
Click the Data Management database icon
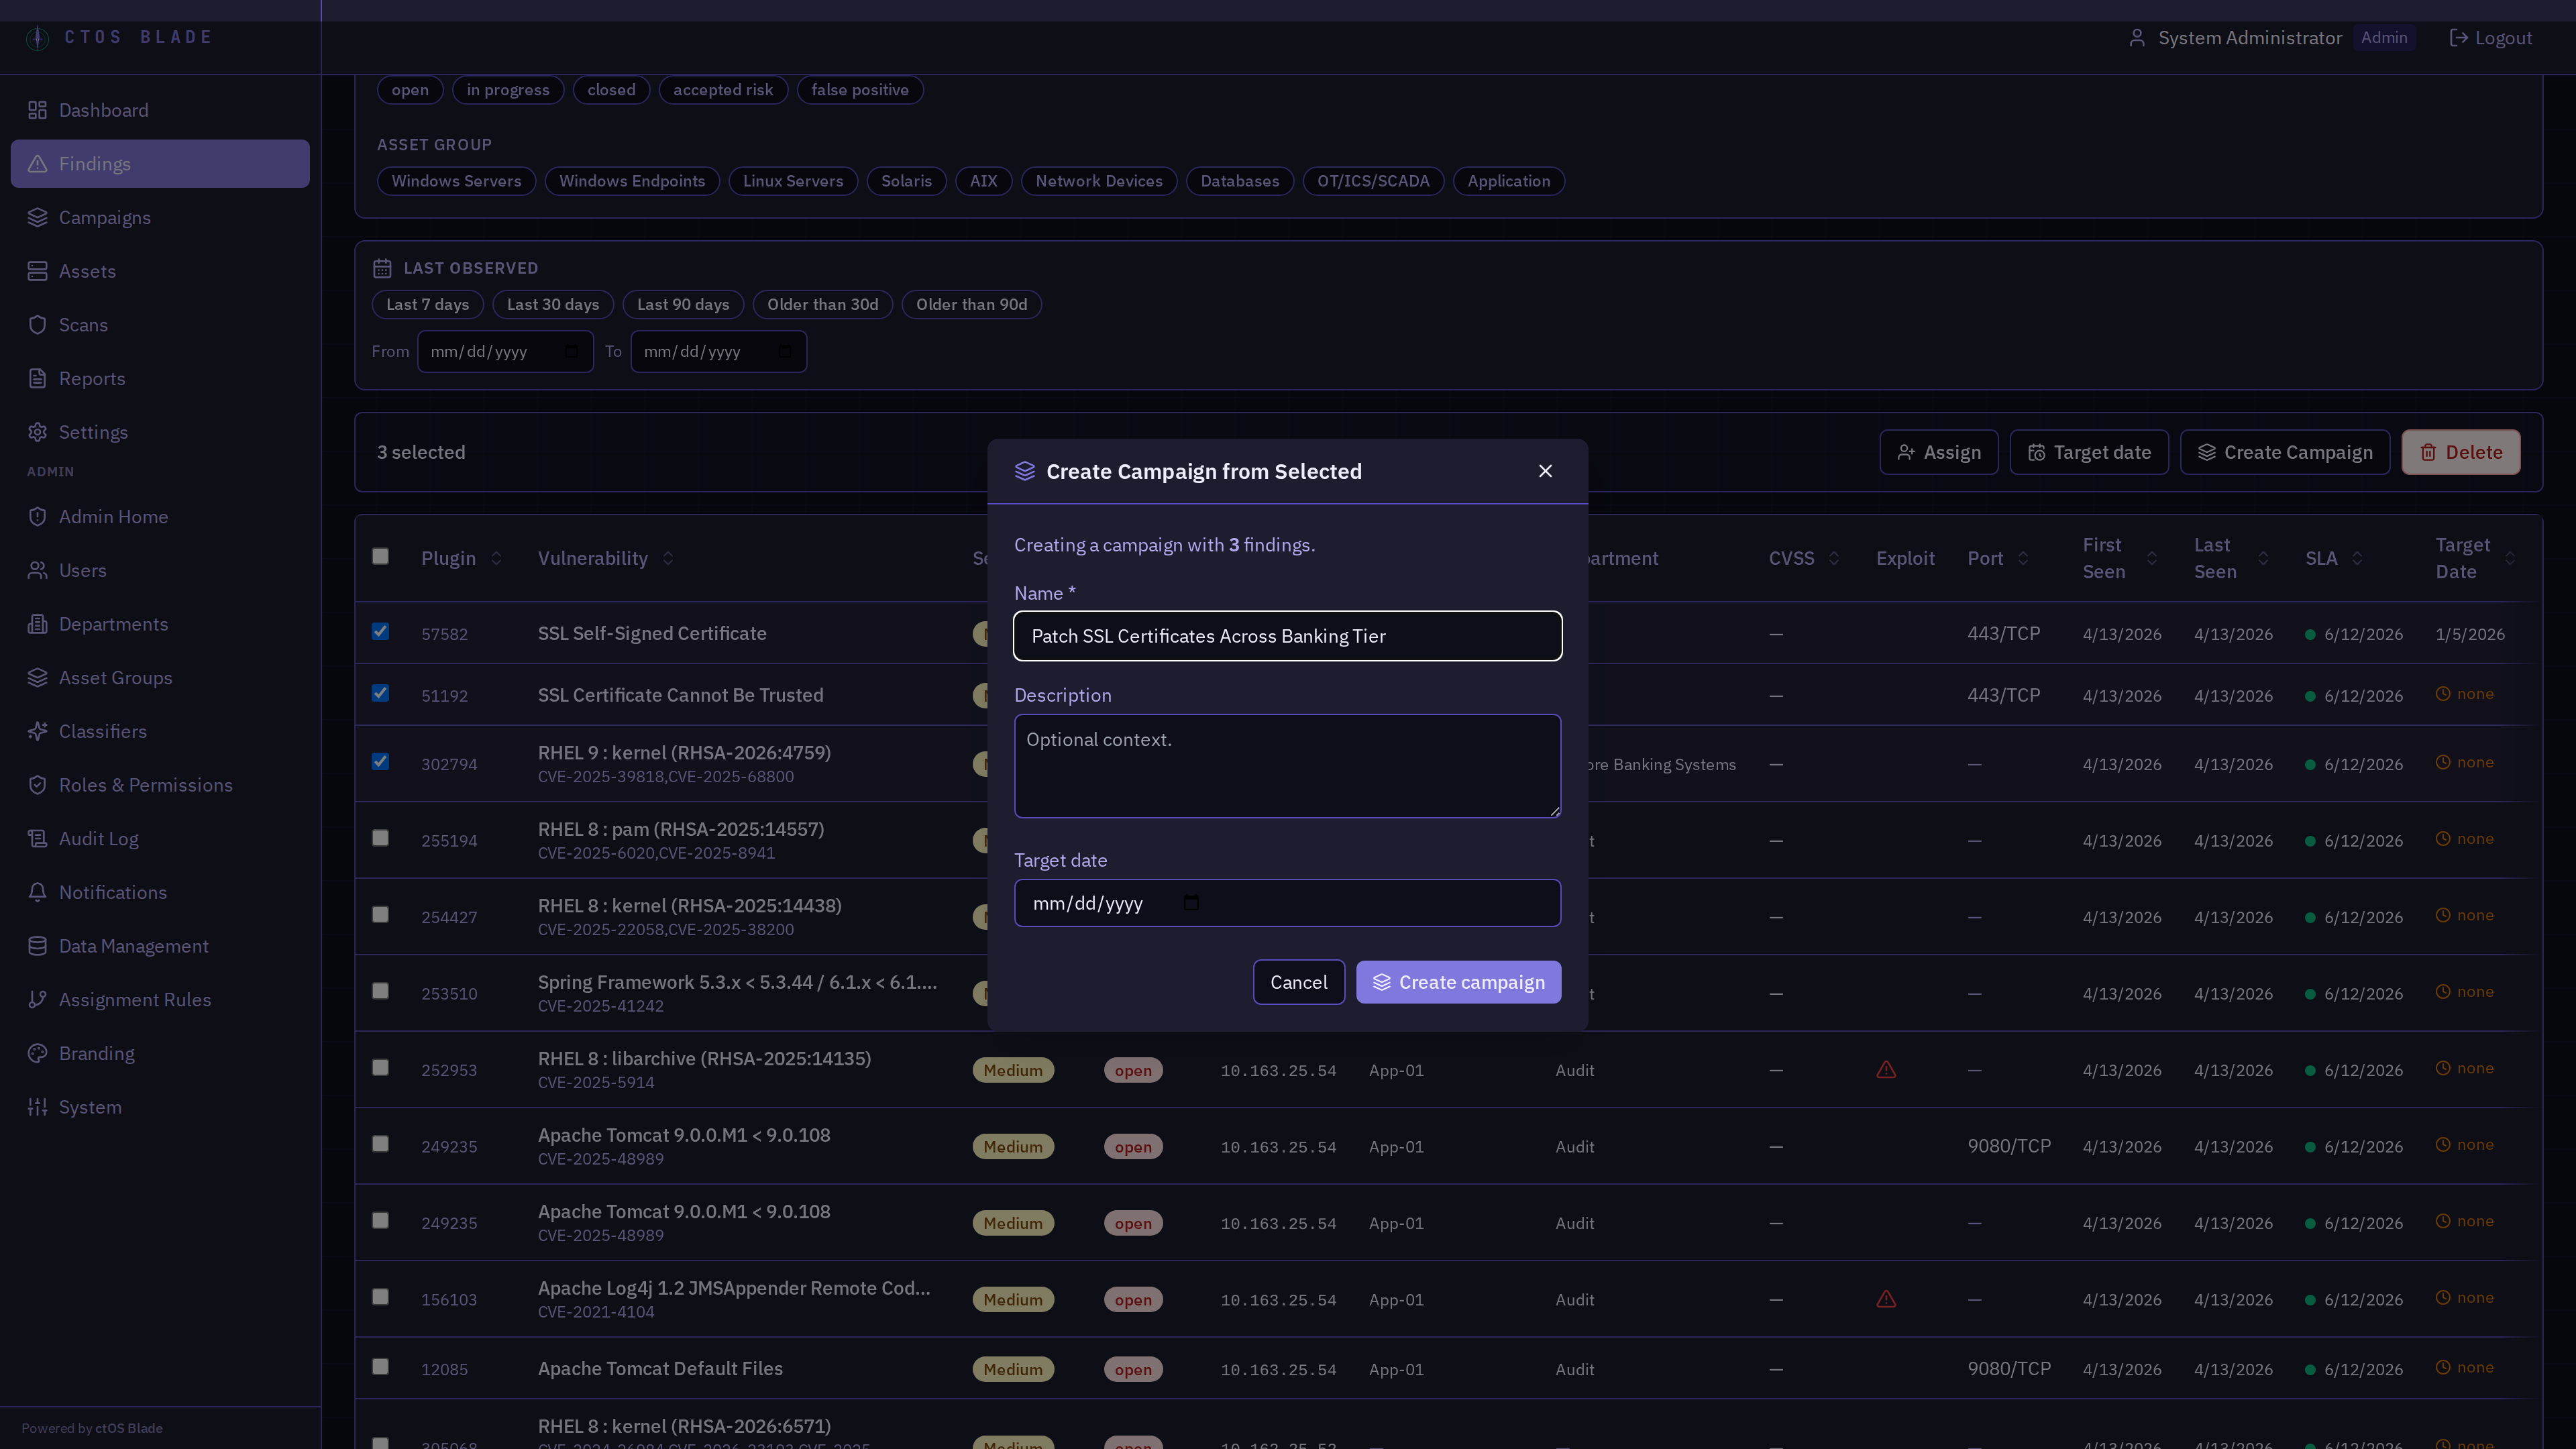point(37,946)
